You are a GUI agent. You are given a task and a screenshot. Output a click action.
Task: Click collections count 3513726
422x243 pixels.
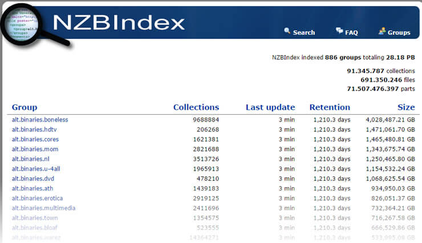[206, 159]
